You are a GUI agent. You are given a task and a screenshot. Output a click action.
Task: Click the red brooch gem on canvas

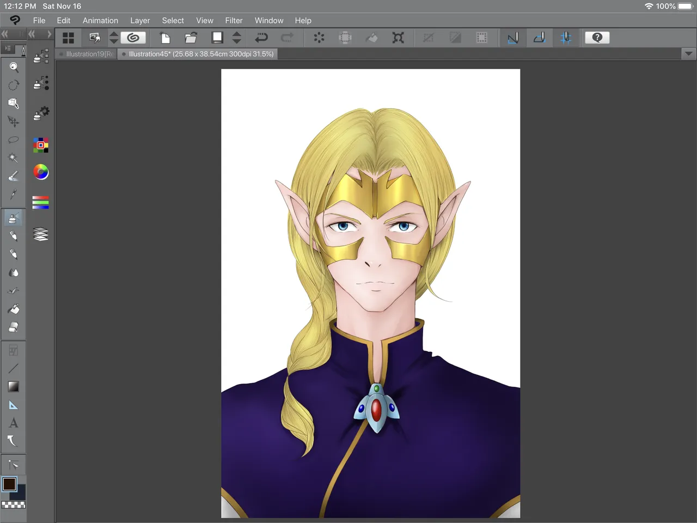[x=376, y=410]
